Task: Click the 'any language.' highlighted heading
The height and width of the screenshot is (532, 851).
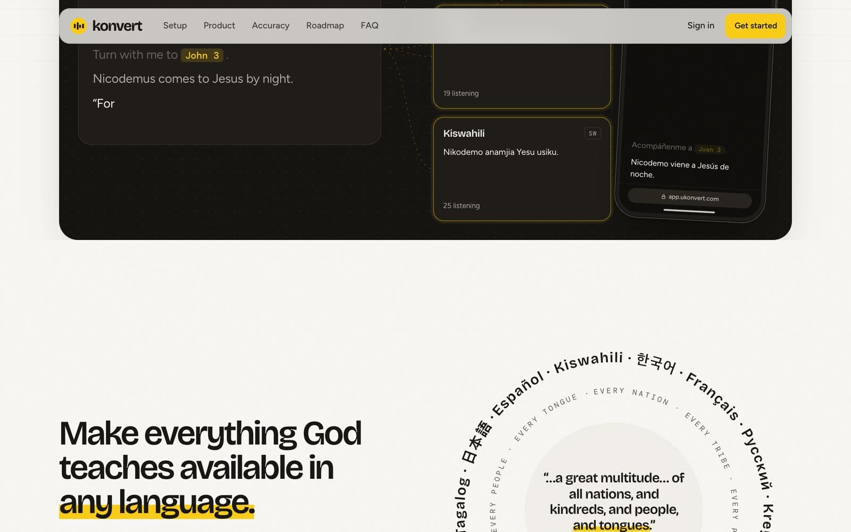Action: [x=157, y=502]
